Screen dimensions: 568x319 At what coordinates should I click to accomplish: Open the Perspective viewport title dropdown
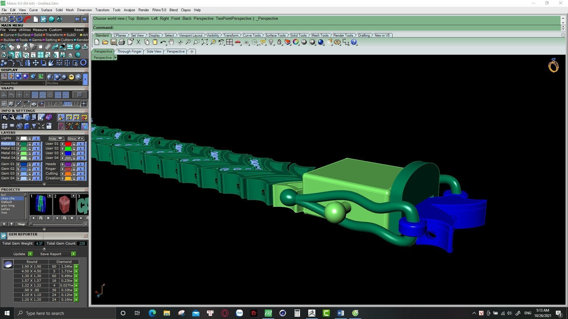(x=115, y=58)
